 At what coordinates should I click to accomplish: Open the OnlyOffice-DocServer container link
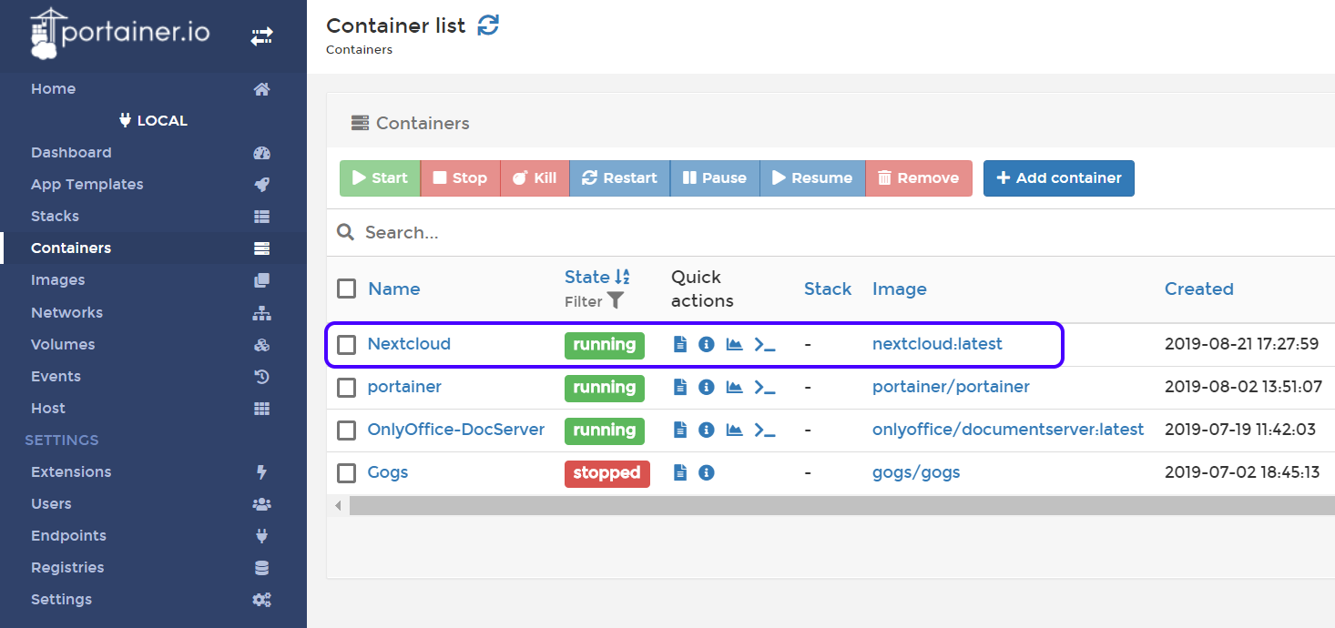(455, 430)
